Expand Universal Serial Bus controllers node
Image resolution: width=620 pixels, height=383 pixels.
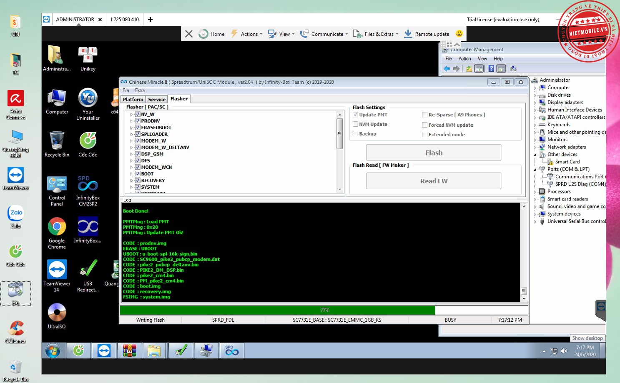pos(535,222)
